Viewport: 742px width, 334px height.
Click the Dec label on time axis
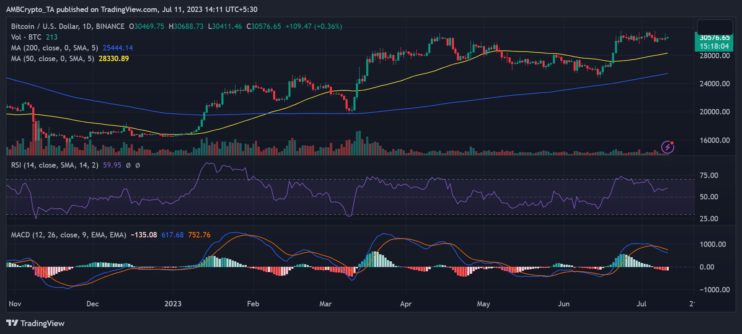click(93, 304)
